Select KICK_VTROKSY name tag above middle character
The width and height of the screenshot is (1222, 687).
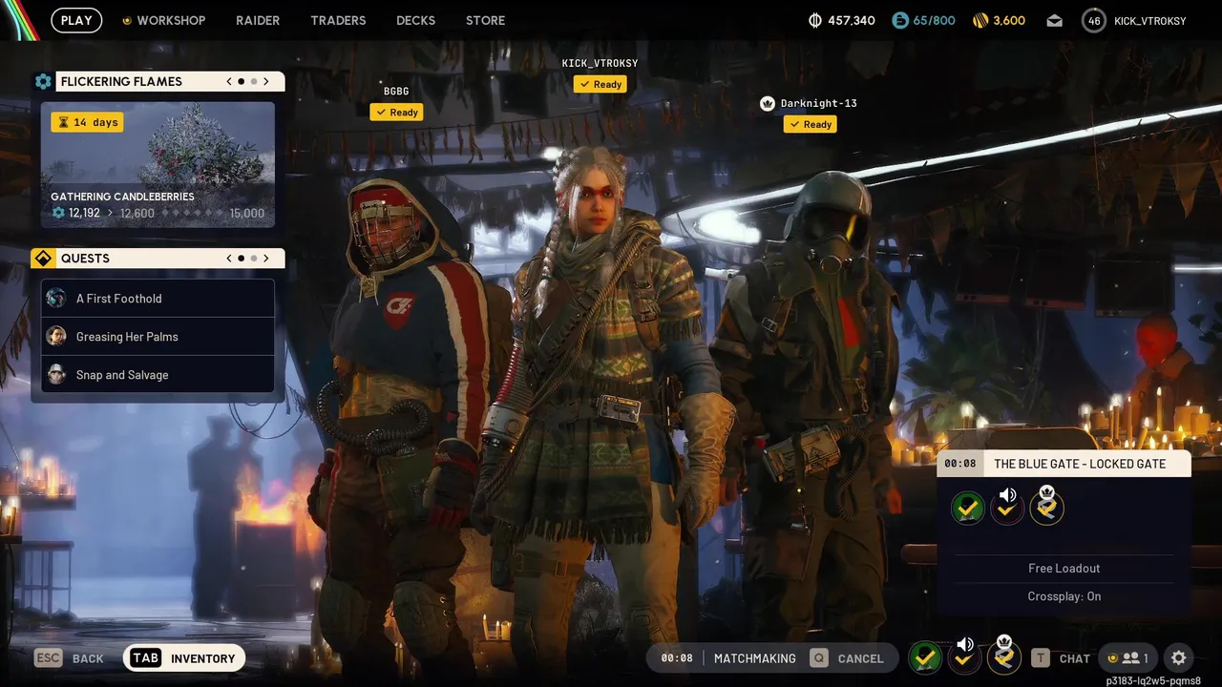tap(600, 63)
